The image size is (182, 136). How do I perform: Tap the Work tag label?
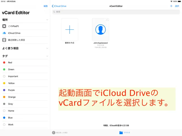pos(11,124)
